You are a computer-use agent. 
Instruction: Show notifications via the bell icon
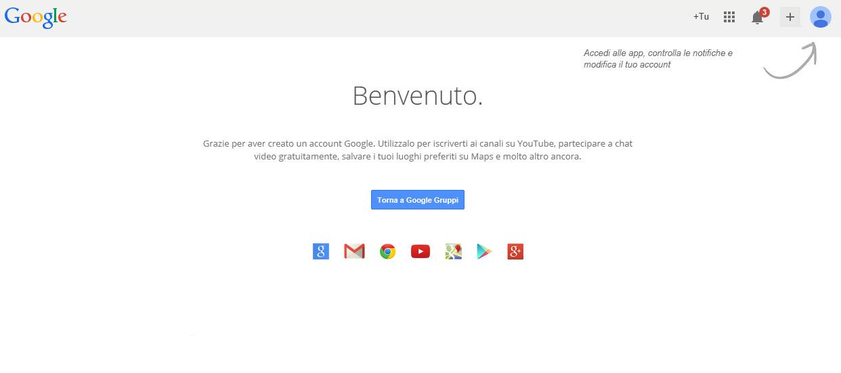coord(757,18)
